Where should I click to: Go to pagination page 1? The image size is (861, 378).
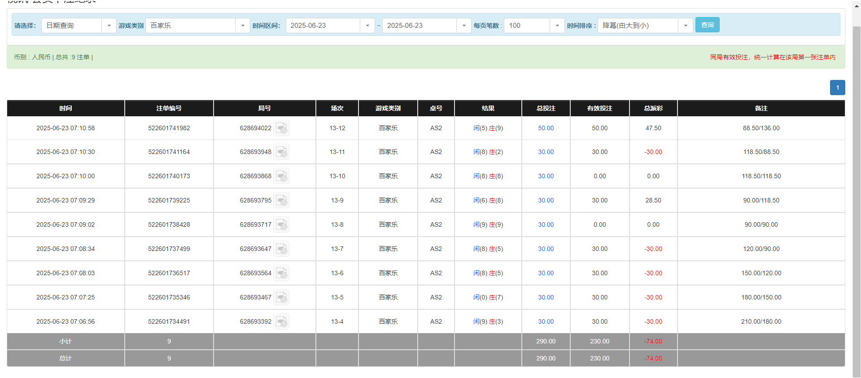click(837, 88)
